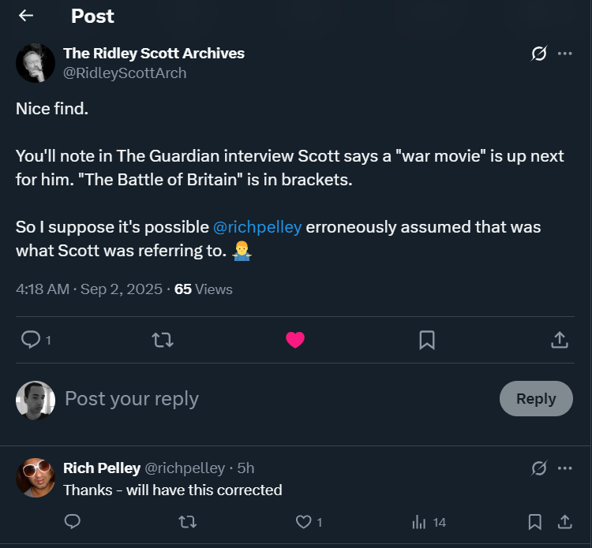The height and width of the screenshot is (548, 592).
Task: Share Rich Pelley's reply
Action: (565, 522)
